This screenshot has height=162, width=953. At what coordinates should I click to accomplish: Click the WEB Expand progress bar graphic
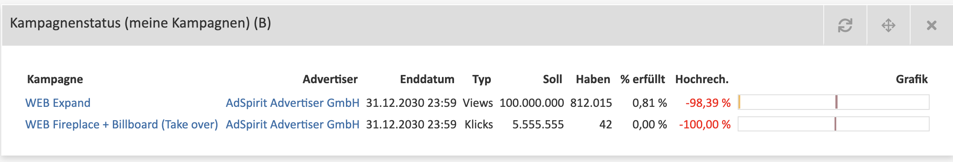833,102
